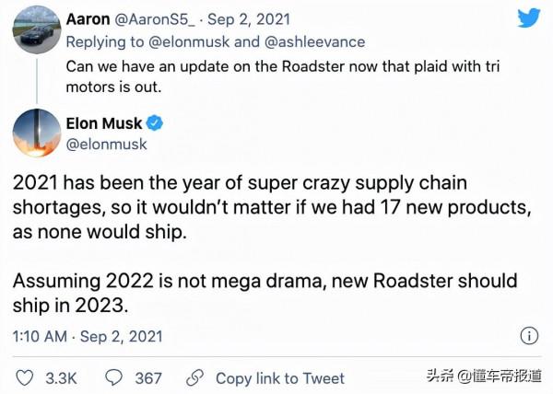The width and height of the screenshot is (553, 394).
Task: Open the circled info icon
Action: pos(529,335)
